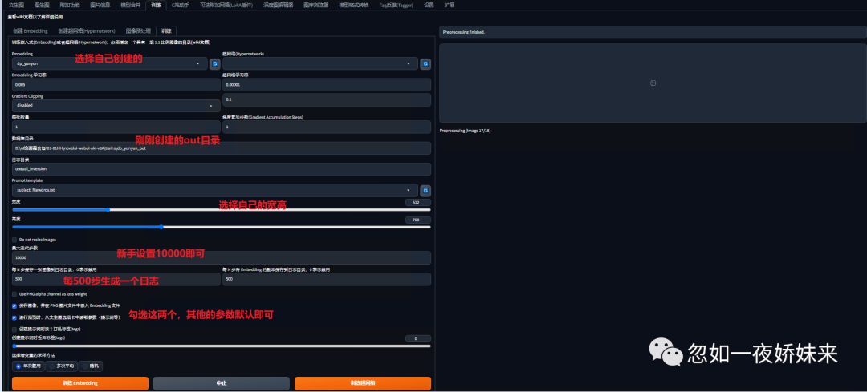The height and width of the screenshot is (392, 867).
Task: Toggle Use PNG alpha channel as loss weight
Action: click(14, 294)
